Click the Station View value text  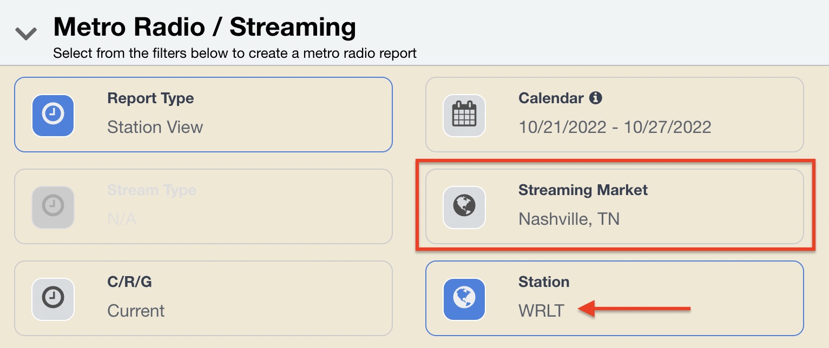(x=155, y=127)
